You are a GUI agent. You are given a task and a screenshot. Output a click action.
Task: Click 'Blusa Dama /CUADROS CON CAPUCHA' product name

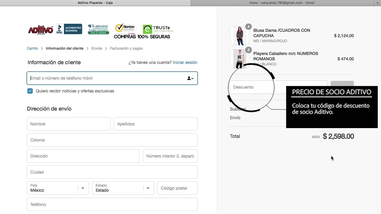(x=282, y=33)
